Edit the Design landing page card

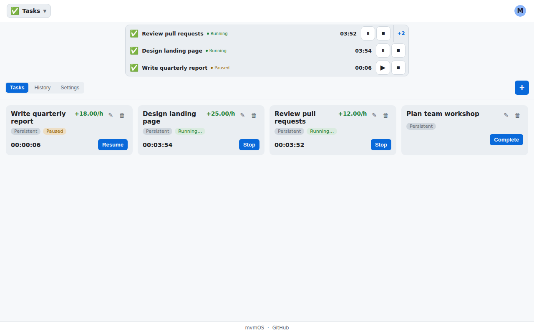point(242,115)
